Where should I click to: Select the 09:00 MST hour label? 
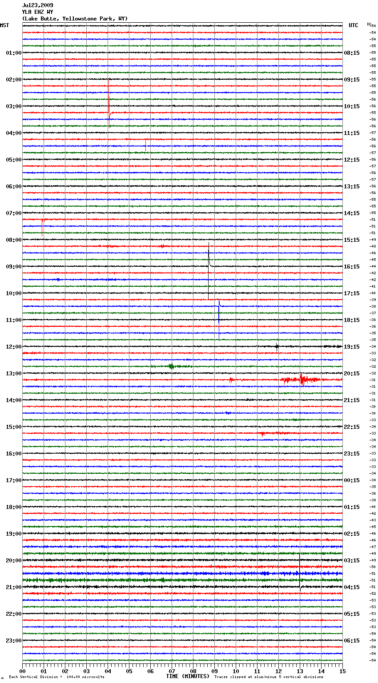pyautogui.click(x=14, y=267)
